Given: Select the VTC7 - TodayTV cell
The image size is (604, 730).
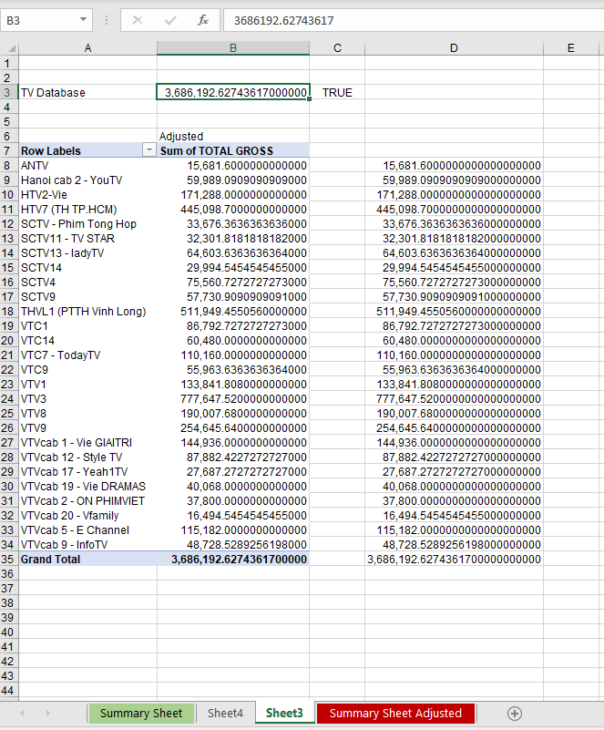Looking at the screenshot, I should pyautogui.click(x=87, y=355).
